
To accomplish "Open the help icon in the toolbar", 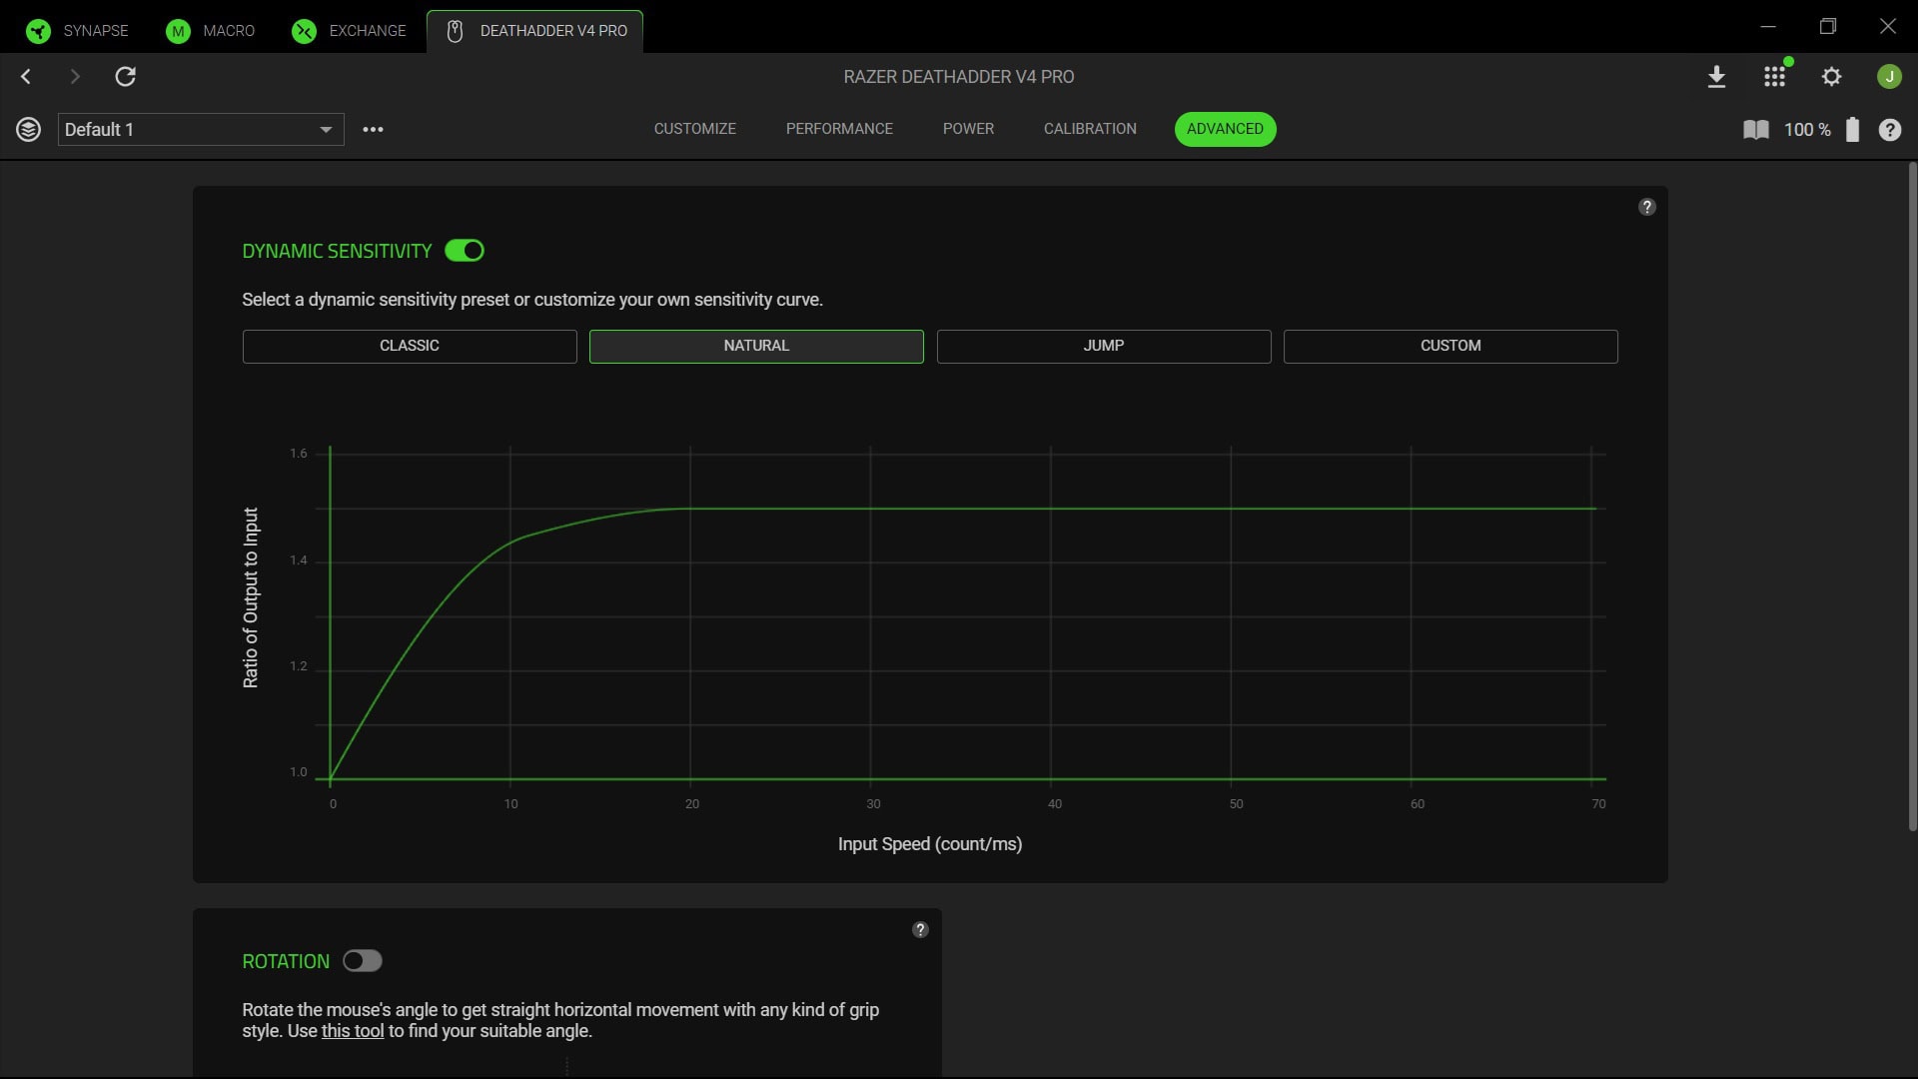I will click(x=1889, y=130).
